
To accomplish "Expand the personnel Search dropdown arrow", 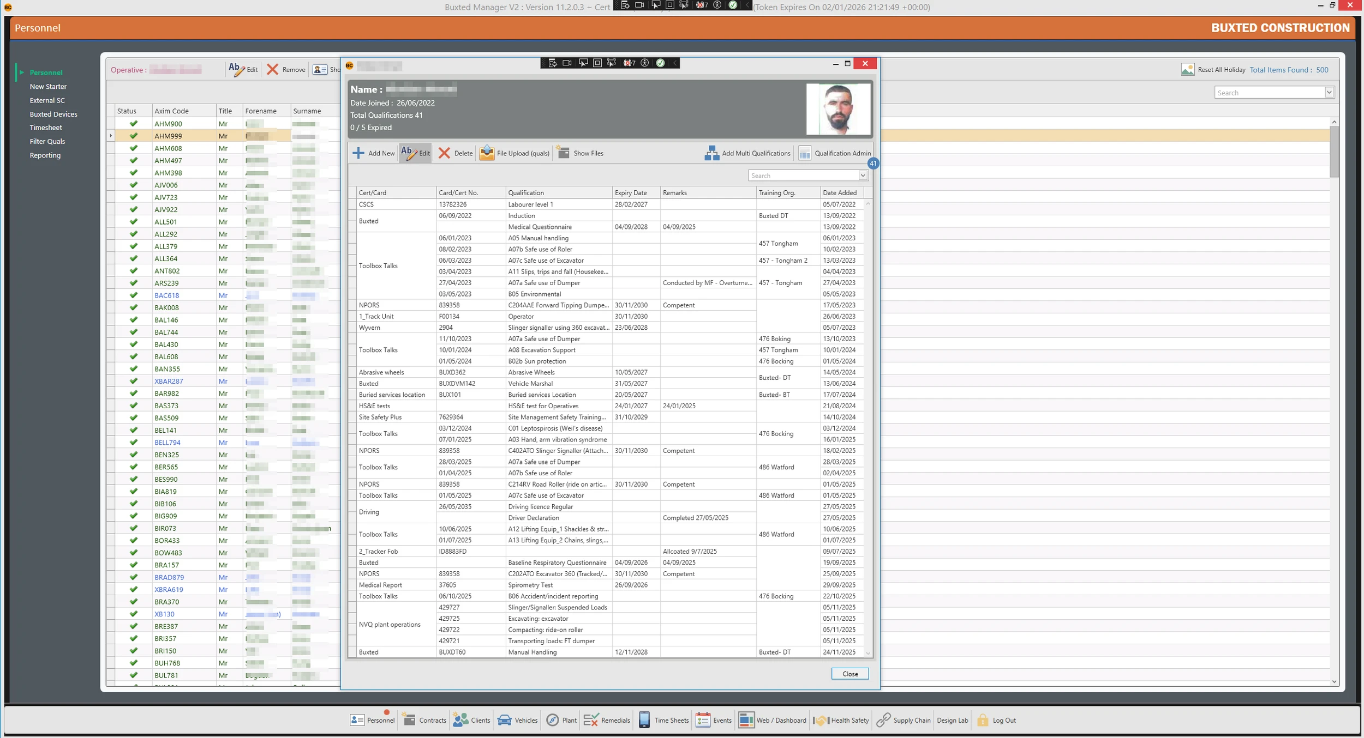I will tap(1329, 93).
